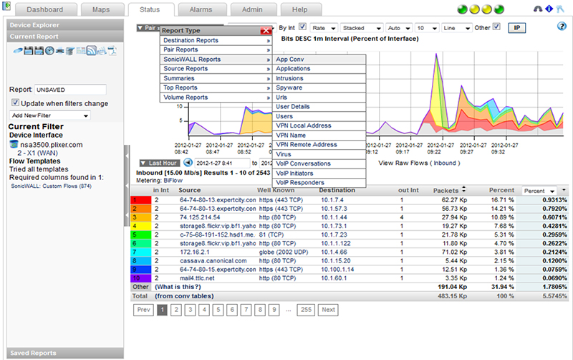The image size is (573, 360).
Task: Click the purple color swatch for row 10
Action: click(x=140, y=278)
